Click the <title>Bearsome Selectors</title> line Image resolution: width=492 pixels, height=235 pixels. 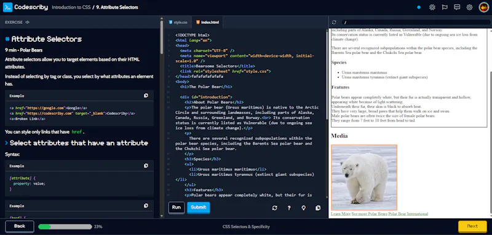218,66
